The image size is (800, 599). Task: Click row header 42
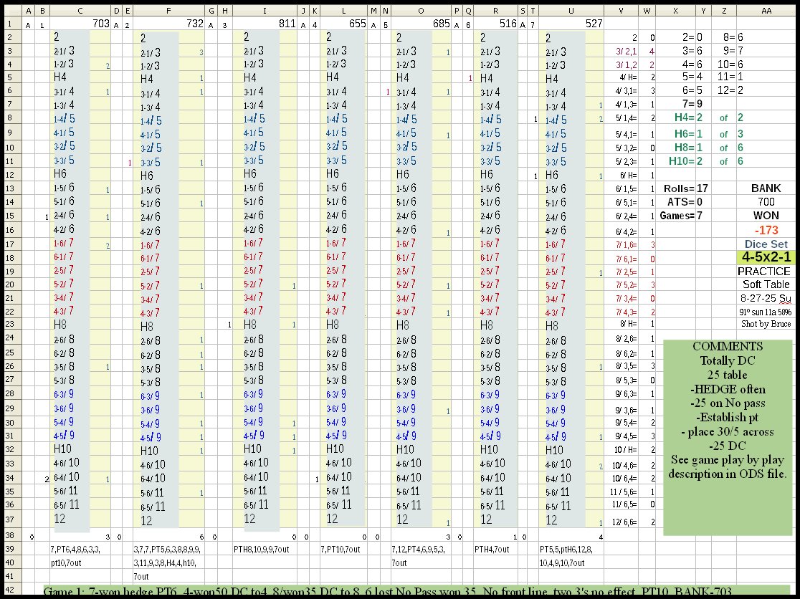point(11,590)
